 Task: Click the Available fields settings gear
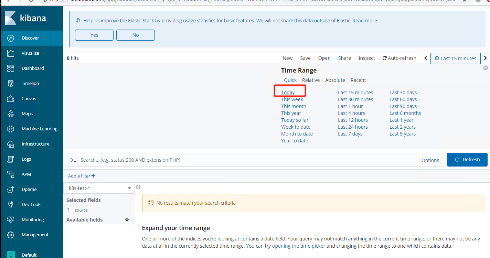[x=127, y=220]
